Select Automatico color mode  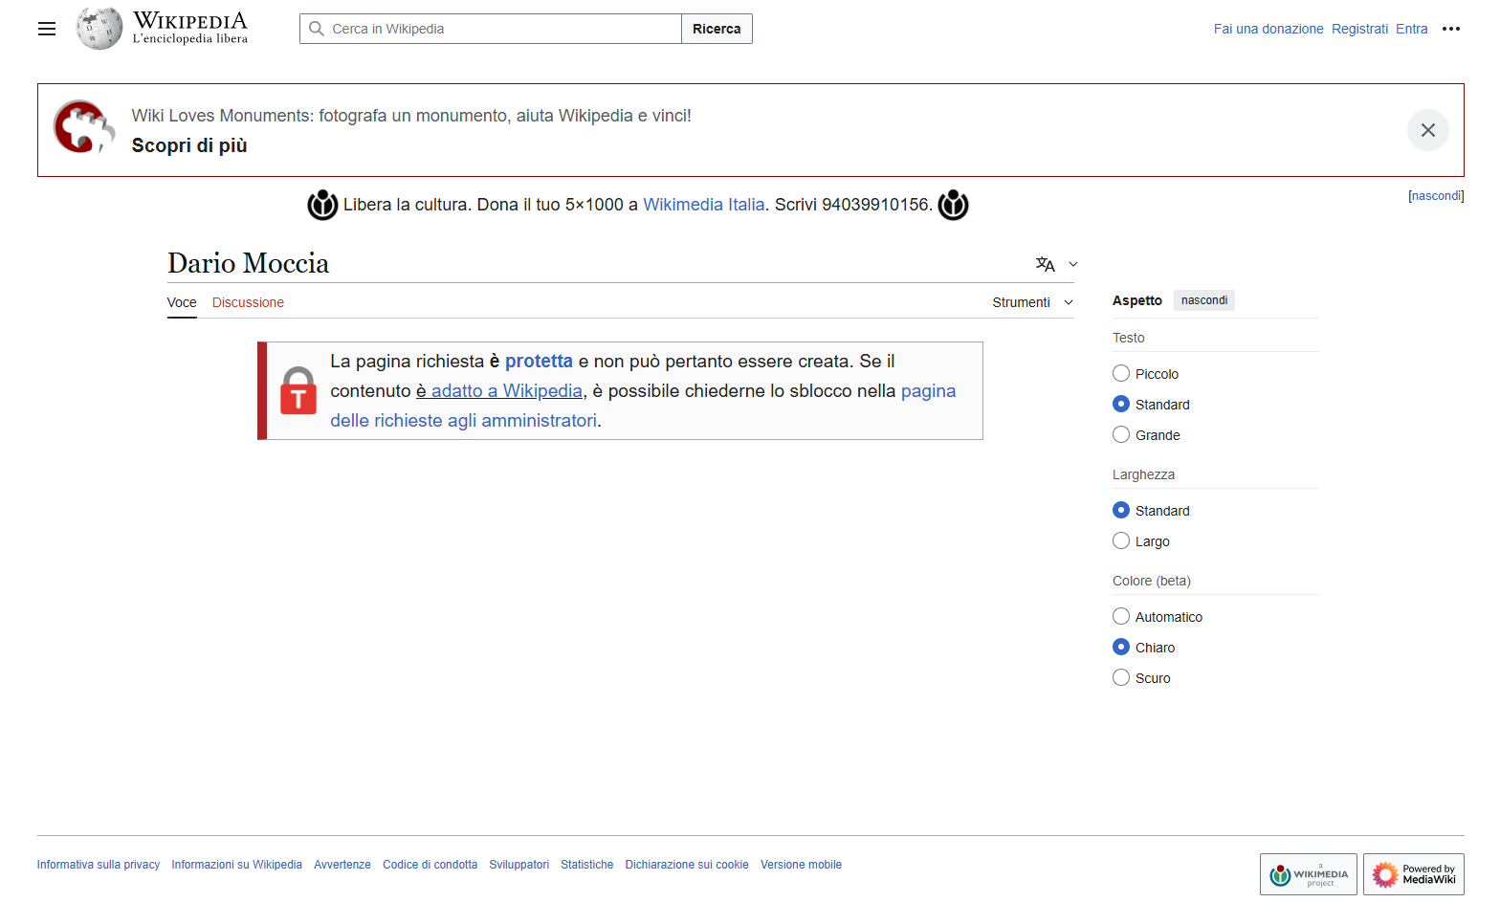1121,616
